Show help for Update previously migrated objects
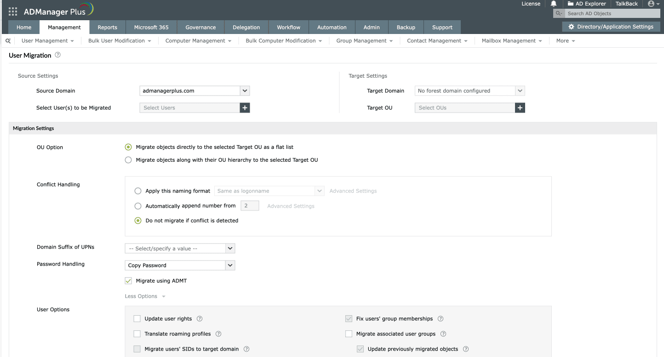This screenshot has height=357, width=664. coord(466,349)
